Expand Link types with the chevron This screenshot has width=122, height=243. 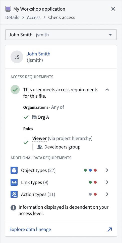(x=107, y=182)
